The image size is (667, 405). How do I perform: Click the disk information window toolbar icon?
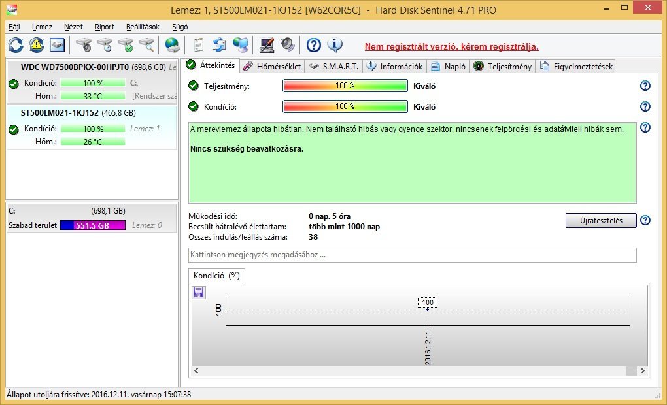[58, 45]
